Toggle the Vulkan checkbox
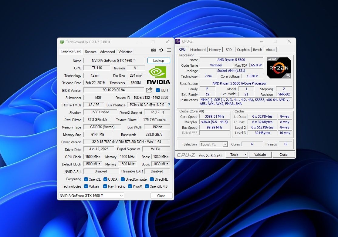 tap(86, 186)
